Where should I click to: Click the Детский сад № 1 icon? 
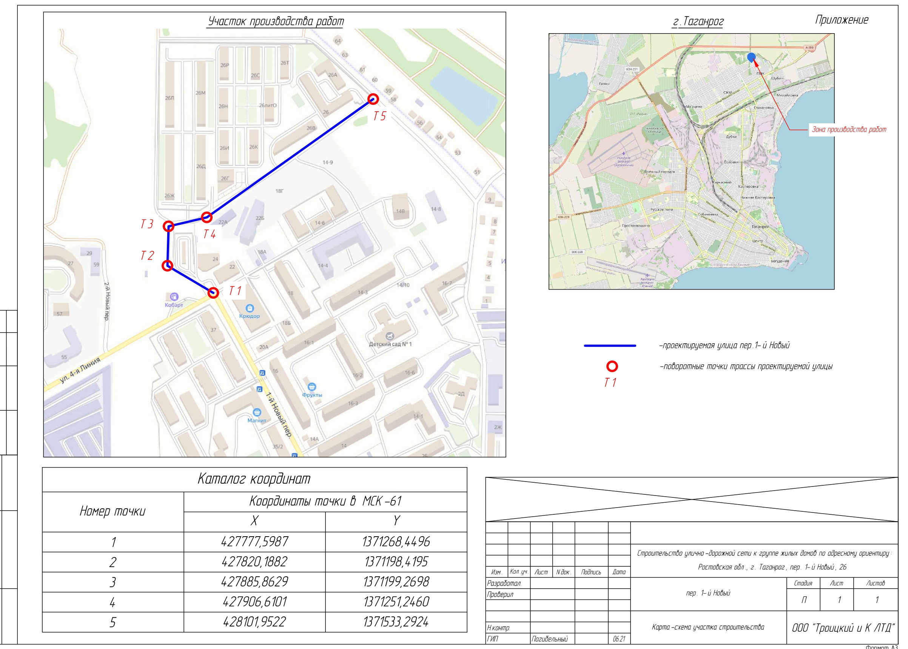click(x=390, y=336)
